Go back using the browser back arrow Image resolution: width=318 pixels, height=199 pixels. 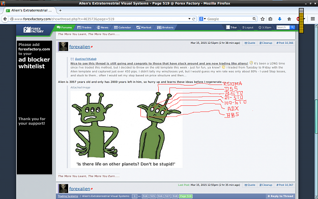[x=5, y=19]
